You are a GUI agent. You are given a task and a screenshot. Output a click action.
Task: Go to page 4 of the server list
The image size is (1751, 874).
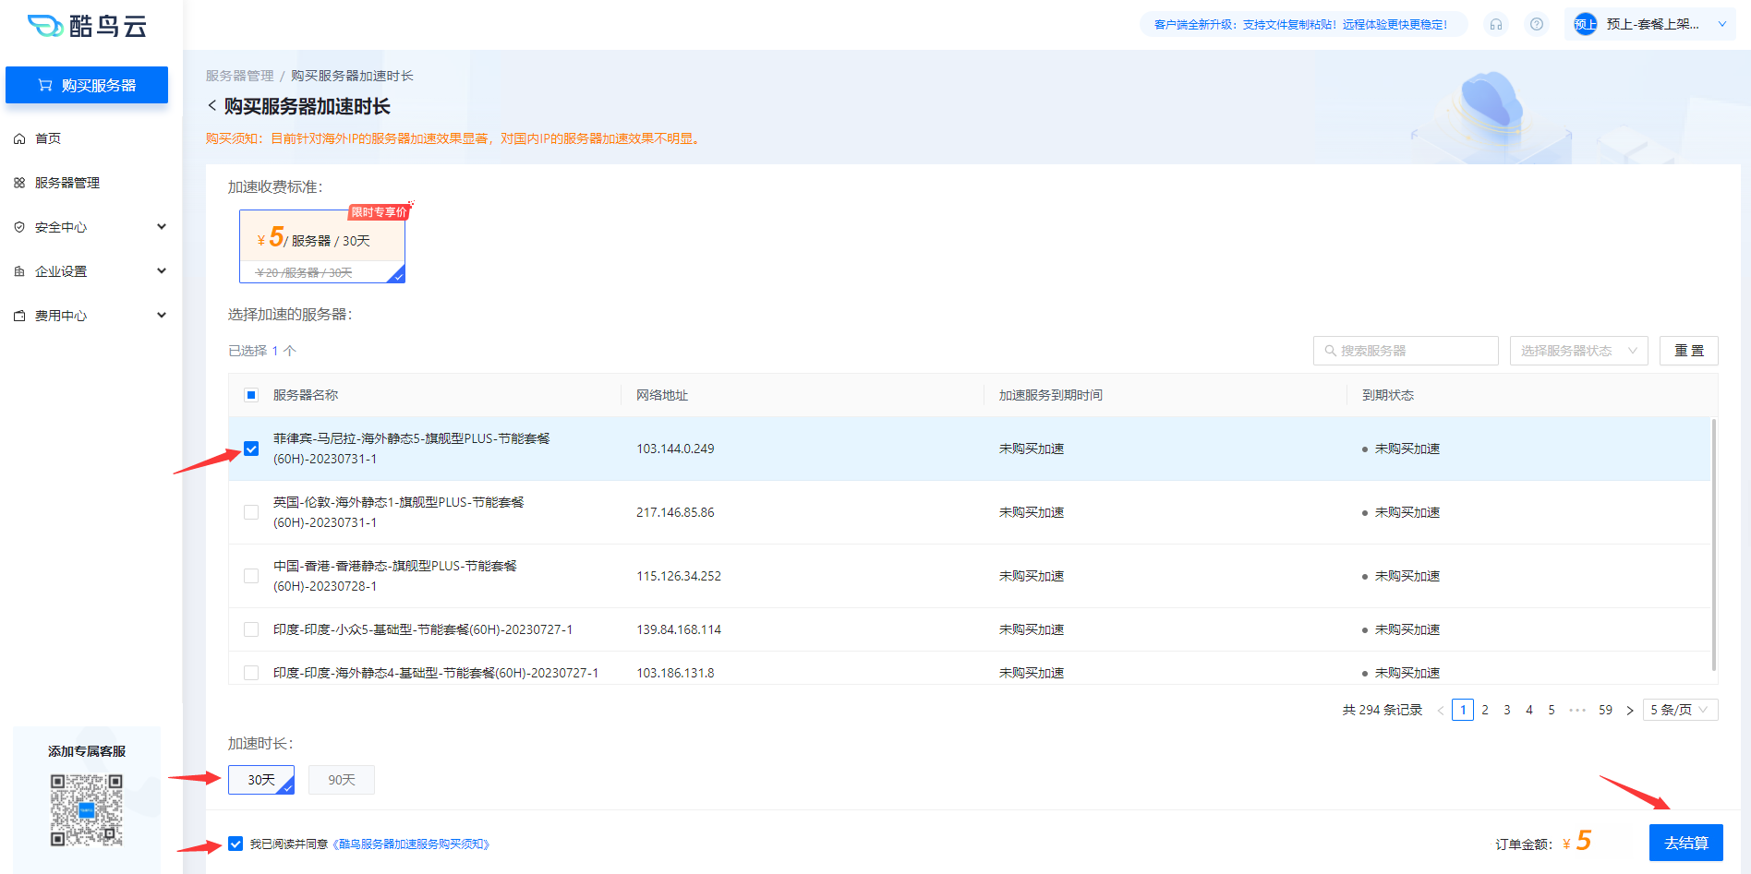click(1529, 710)
